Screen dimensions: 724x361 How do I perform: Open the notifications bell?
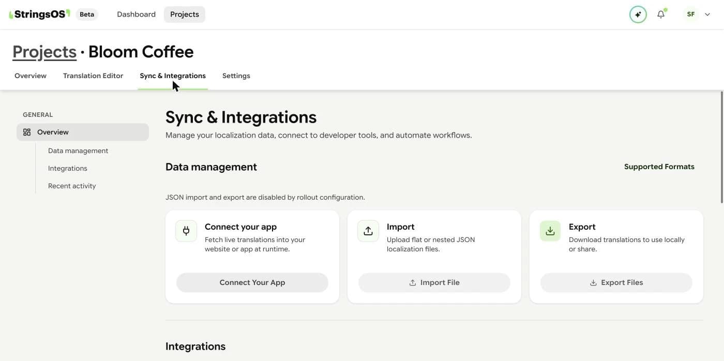661,14
